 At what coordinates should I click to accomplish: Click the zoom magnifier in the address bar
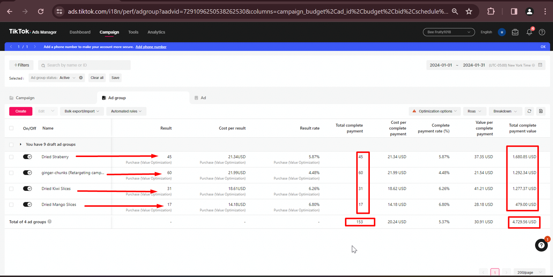tap(455, 11)
